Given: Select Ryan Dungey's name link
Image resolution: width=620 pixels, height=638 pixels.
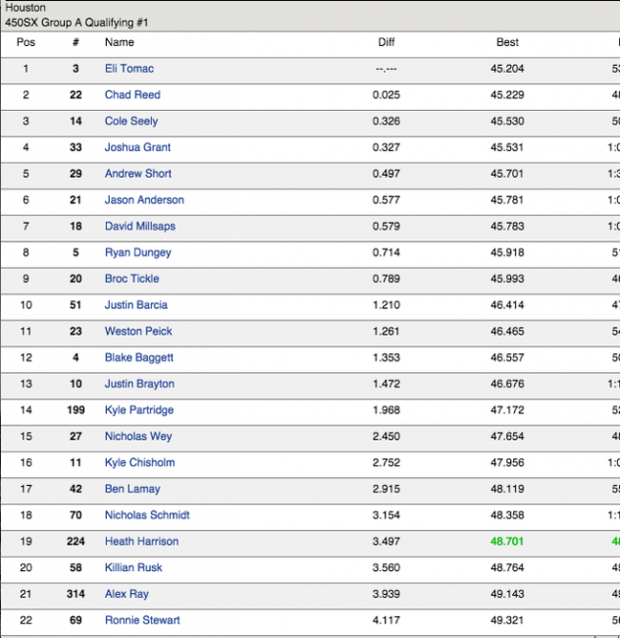Looking at the screenshot, I should pyautogui.click(x=137, y=252).
